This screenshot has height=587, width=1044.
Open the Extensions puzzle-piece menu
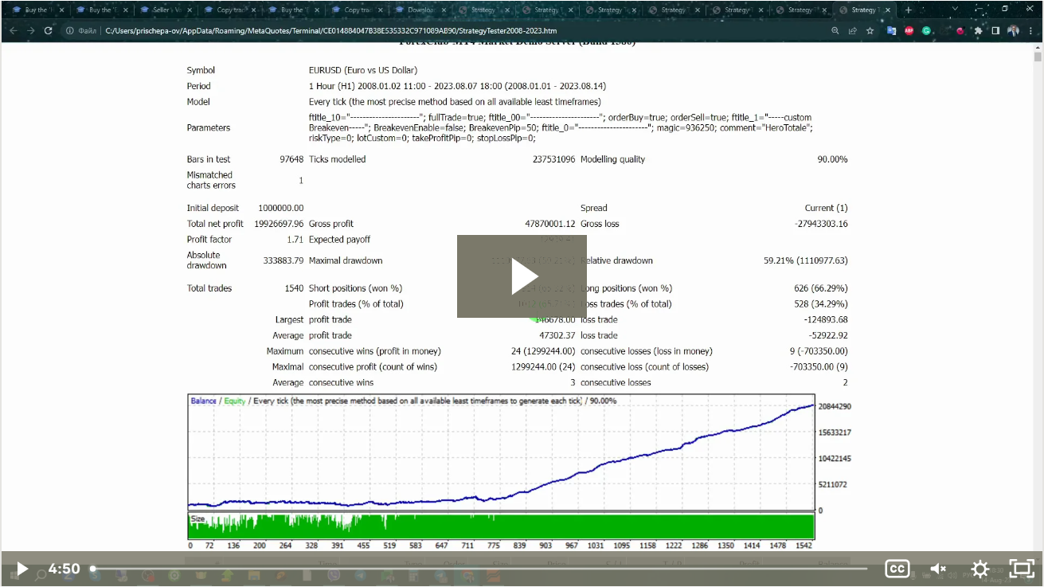click(979, 30)
